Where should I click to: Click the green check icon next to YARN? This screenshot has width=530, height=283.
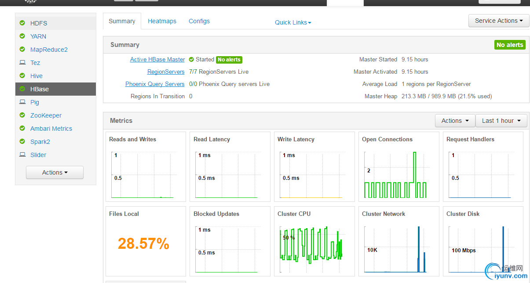(x=22, y=36)
